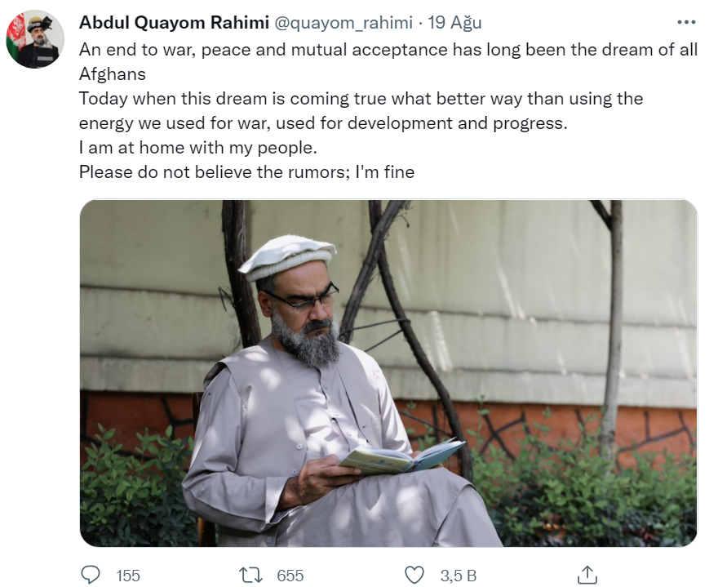Click the reply count 155
Image resolution: width=718 pixels, height=587 pixels.
pos(128,576)
